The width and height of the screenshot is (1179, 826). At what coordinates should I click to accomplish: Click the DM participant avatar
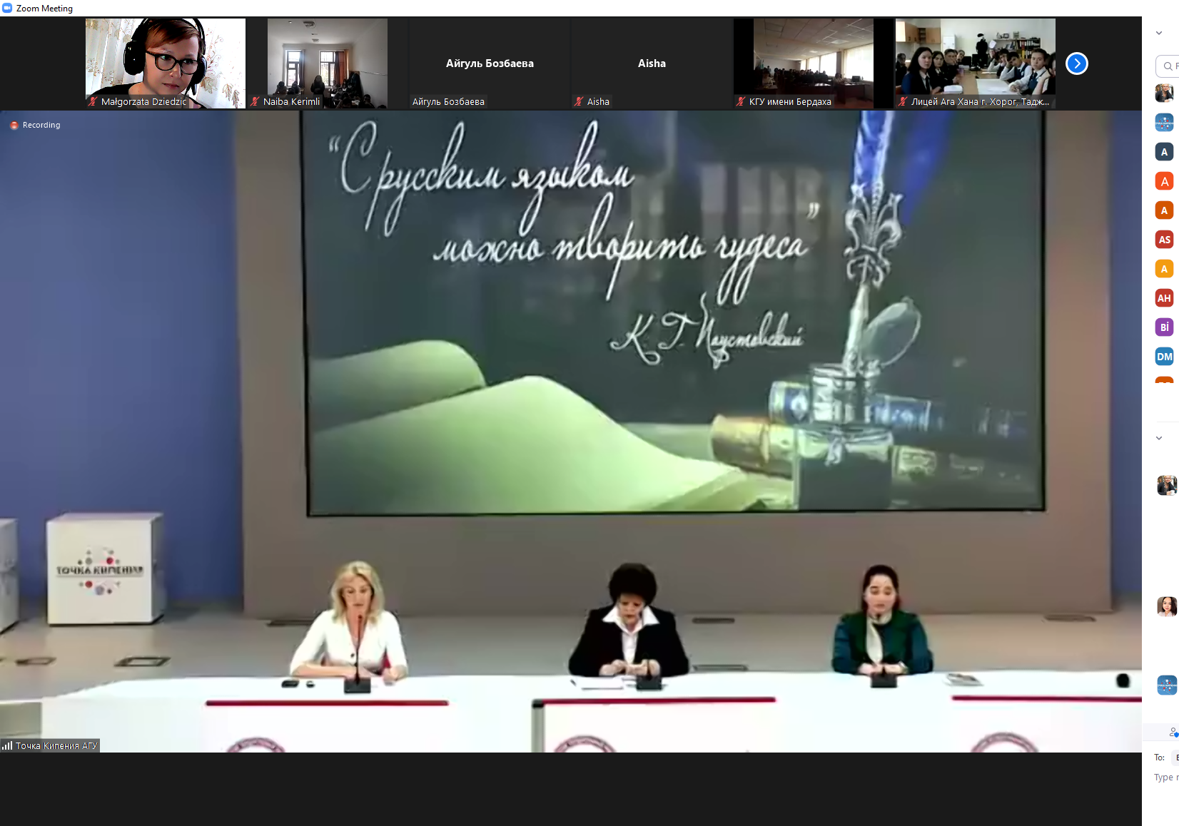coord(1164,357)
